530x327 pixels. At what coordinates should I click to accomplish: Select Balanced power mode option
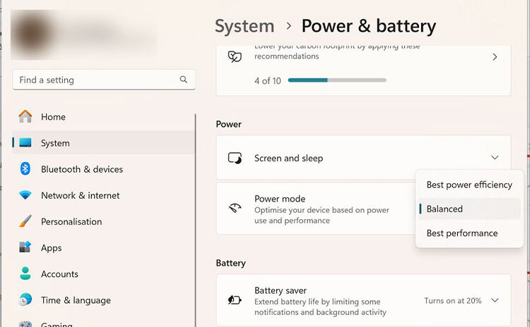coord(469,209)
